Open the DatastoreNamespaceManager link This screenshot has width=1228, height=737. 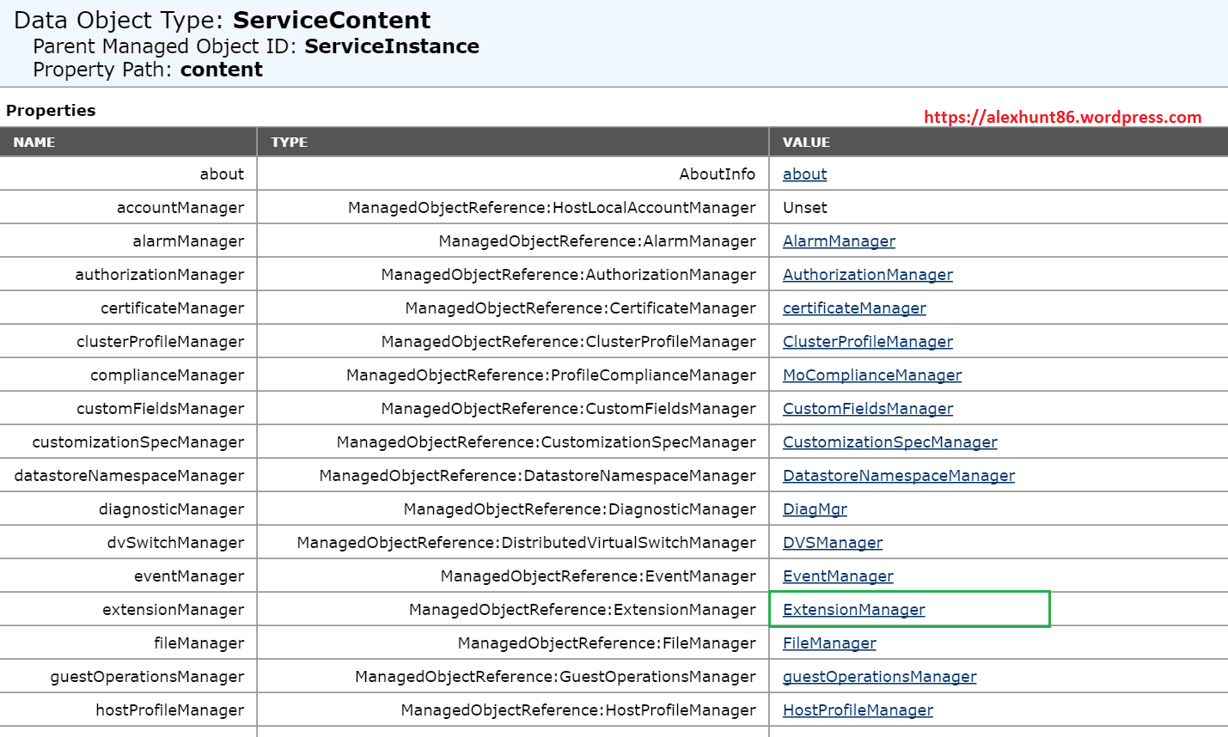click(898, 476)
